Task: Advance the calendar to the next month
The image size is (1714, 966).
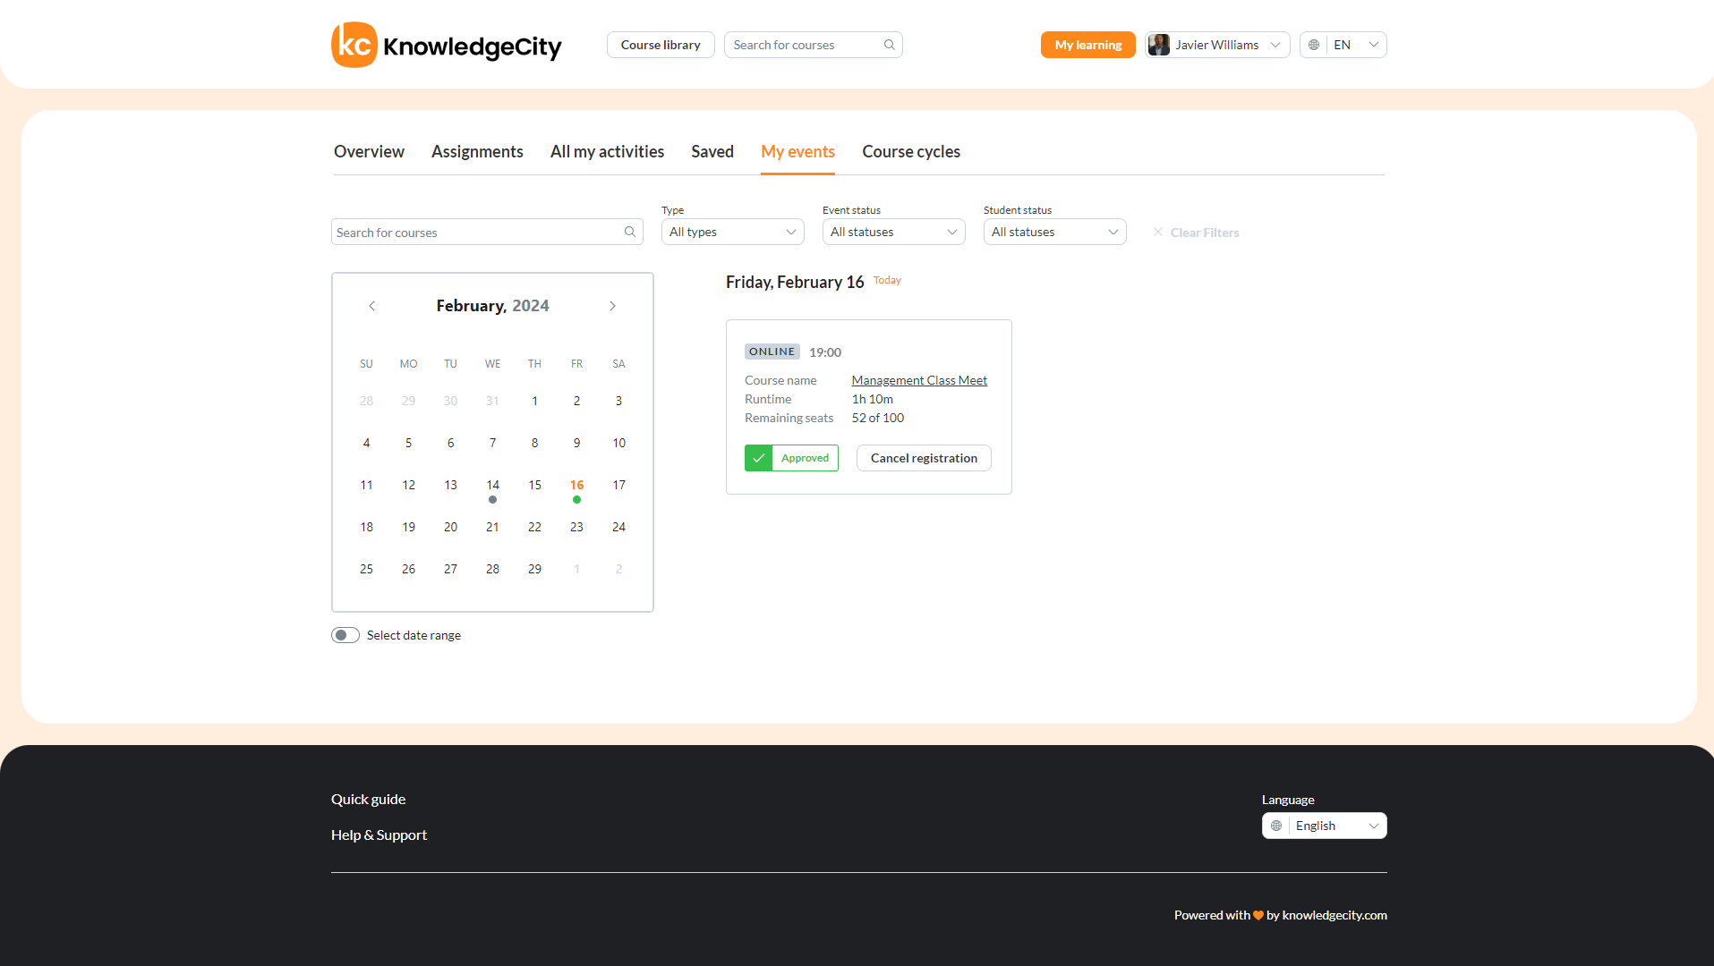Action: [612, 305]
